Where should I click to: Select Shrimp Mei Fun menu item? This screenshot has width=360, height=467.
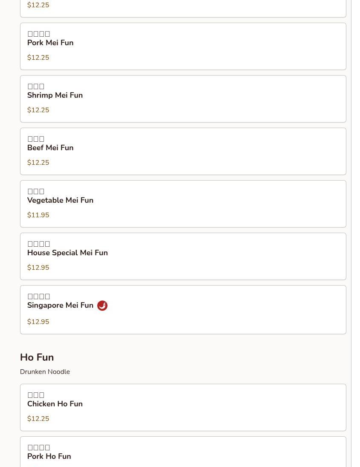click(55, 95)
